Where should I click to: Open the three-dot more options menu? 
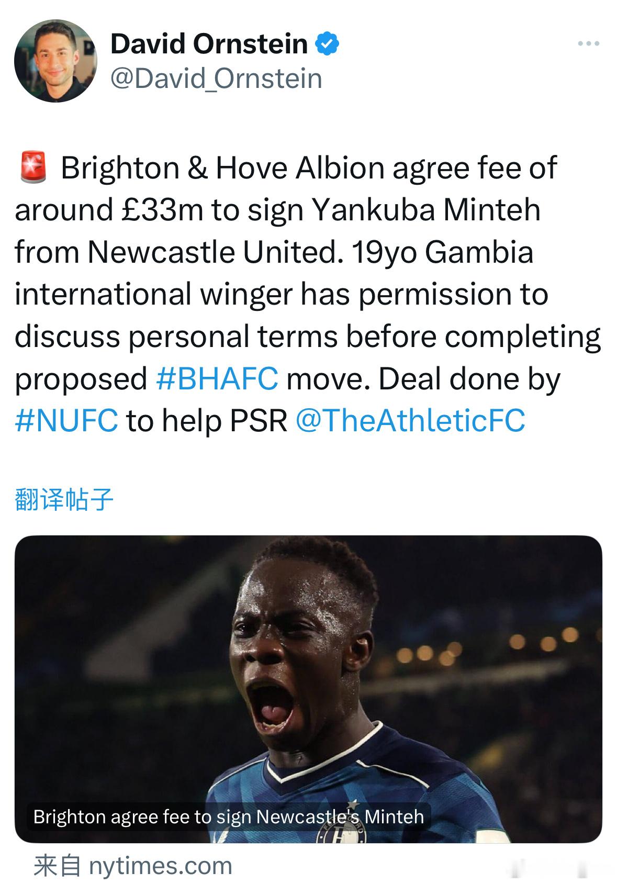click(589, 44)
